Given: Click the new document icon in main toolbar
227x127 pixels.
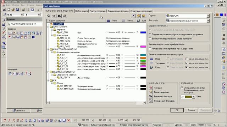Looking at the screenshot, I should 9,10.
